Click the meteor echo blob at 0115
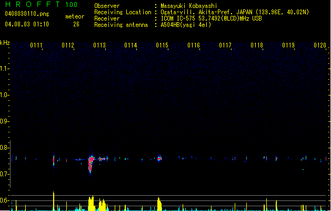Viewport: 331px width, 211px height. click(x=159, y=158)
